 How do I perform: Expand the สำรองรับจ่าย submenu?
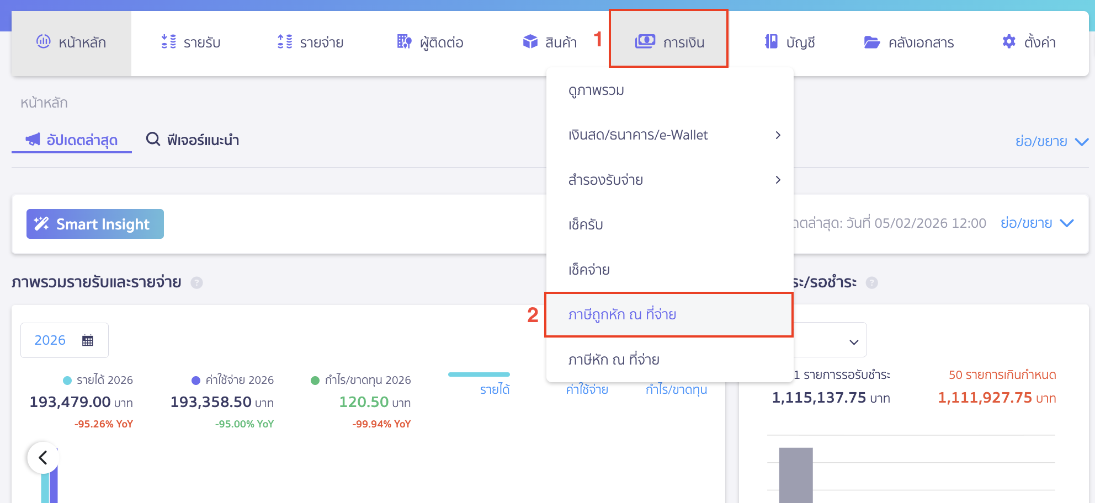pos(778,180)
